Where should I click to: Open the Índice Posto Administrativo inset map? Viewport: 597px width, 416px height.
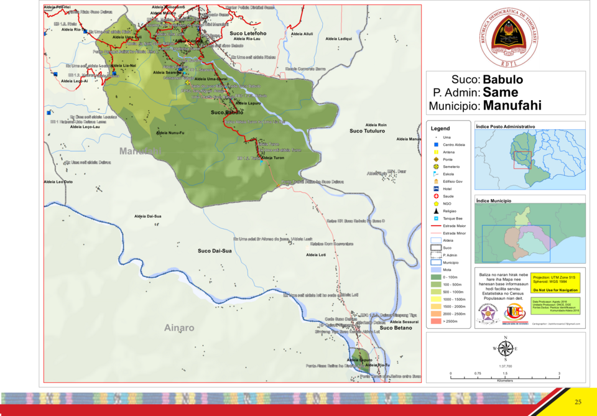[530, 159]
